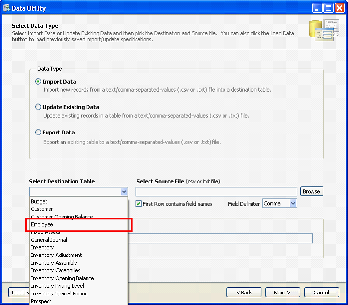
Task: Choose Inventory Special Pricing entry
Action: (59, 293)
